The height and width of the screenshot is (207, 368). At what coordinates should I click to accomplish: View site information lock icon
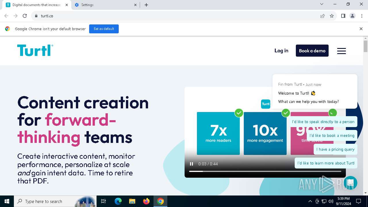point(36,16)
